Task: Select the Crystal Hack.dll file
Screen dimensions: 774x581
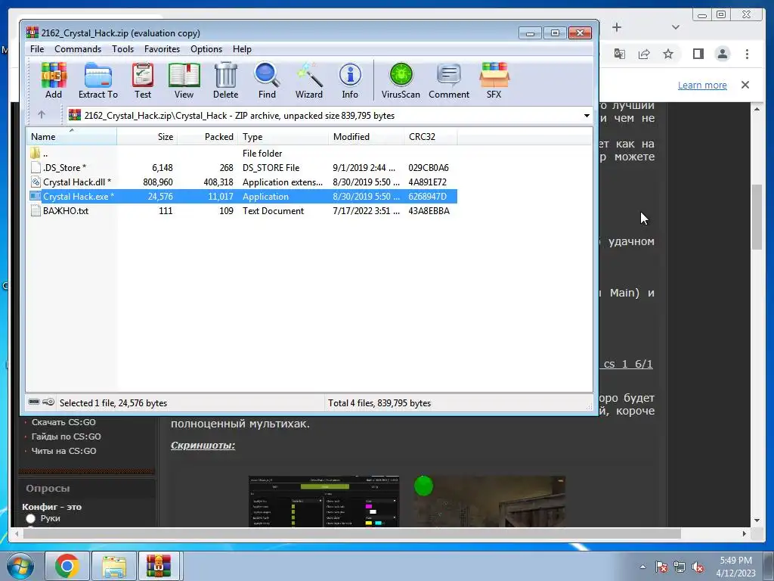Action: [x=242, y=182]
